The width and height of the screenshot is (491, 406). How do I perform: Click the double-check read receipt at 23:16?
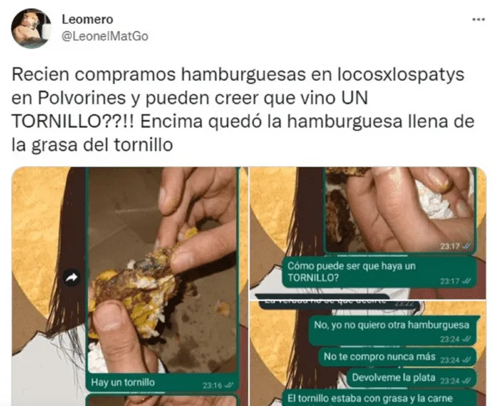click(x=230, y=385)
